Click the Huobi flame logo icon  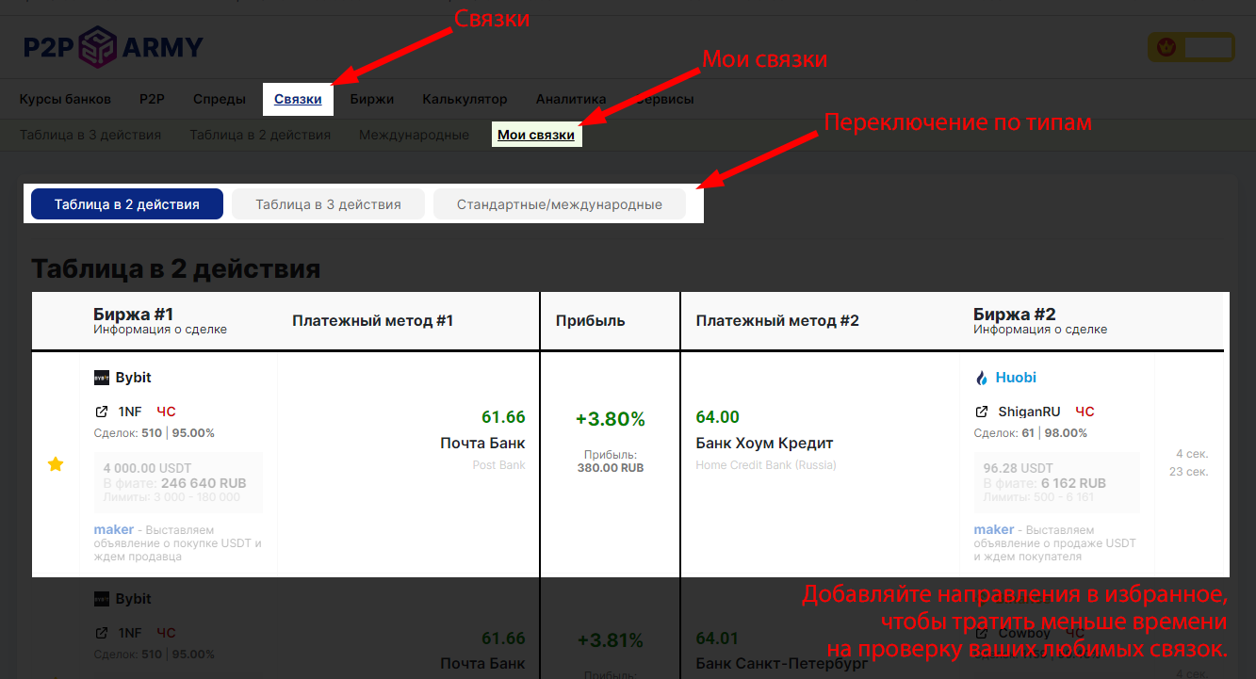click(x=982, y=378)
